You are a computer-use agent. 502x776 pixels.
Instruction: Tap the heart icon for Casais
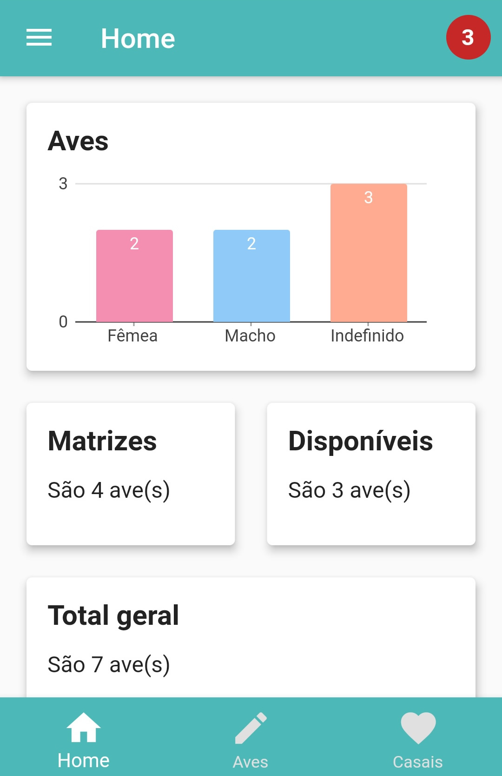418,728
